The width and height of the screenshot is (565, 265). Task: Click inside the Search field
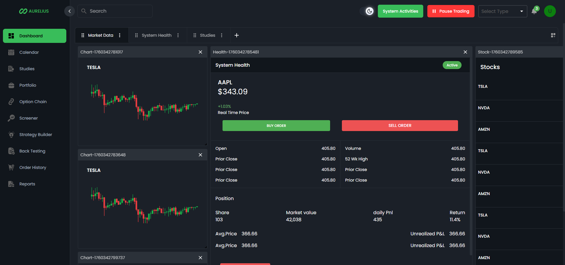tap(115, 11)
